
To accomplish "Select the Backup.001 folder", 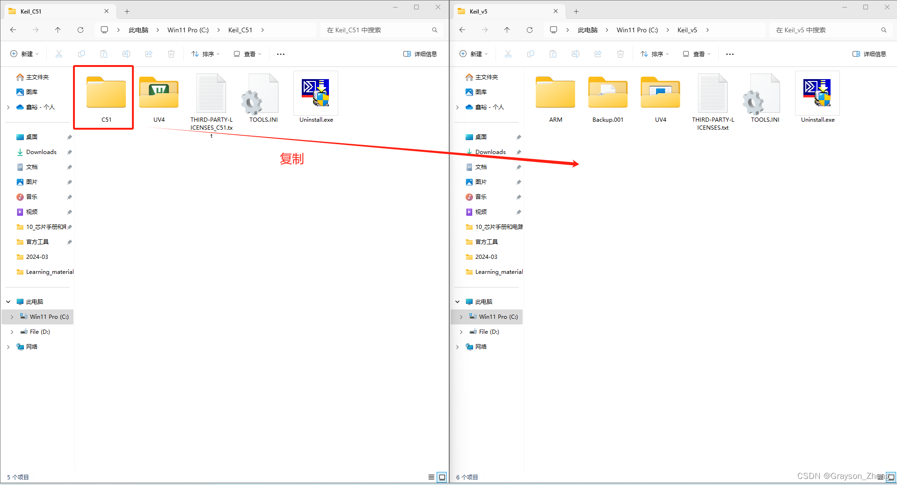I will pyautogui.click(x=608, y=97).
